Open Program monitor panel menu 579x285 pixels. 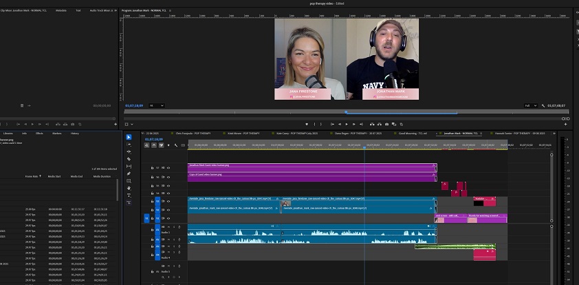coord(170,10)
